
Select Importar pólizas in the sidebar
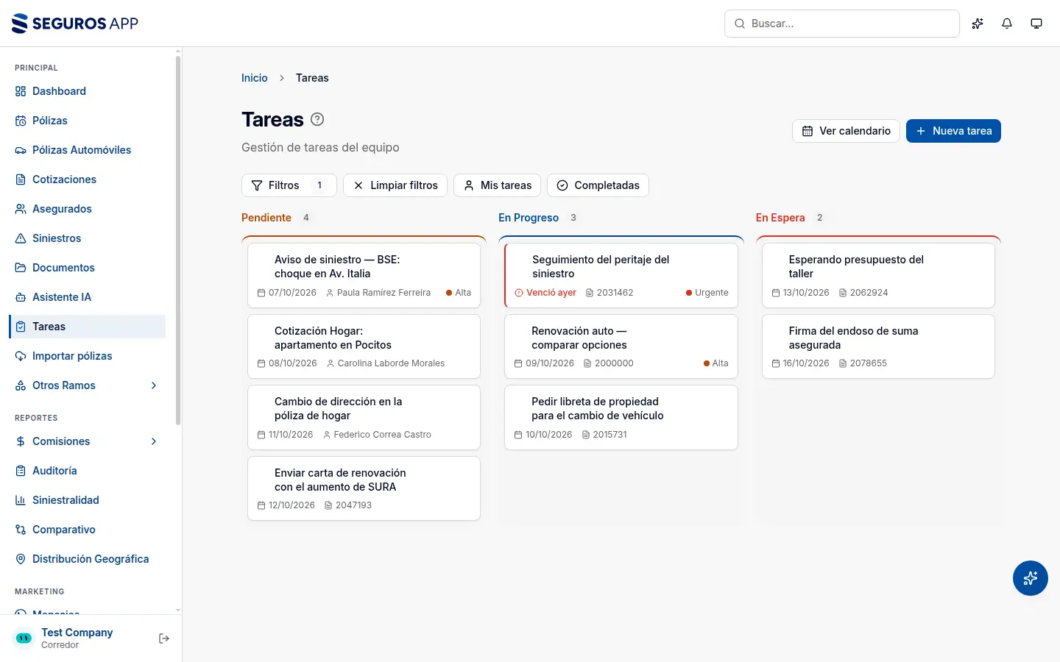pos(87,356)
